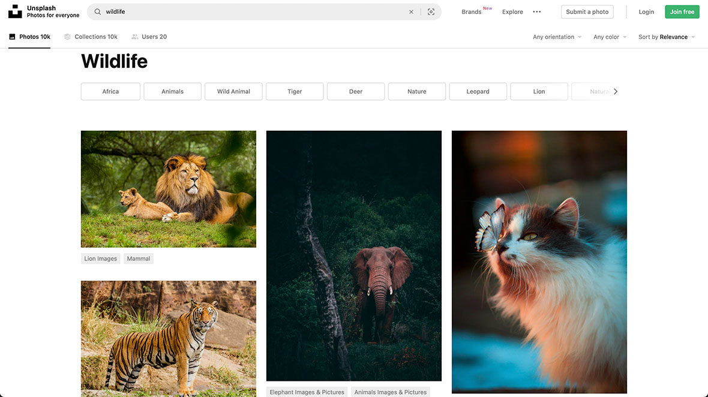The width and height of the screenshot is (708, 397).
Task: Click the Mammal tag
Action: (x=138, y=258)
